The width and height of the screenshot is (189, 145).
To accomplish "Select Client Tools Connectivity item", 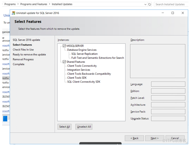I will 82,66.
